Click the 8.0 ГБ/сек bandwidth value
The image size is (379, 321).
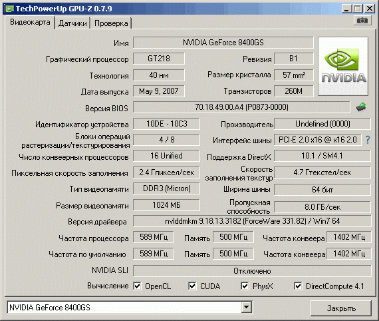(x=322, y=207)
